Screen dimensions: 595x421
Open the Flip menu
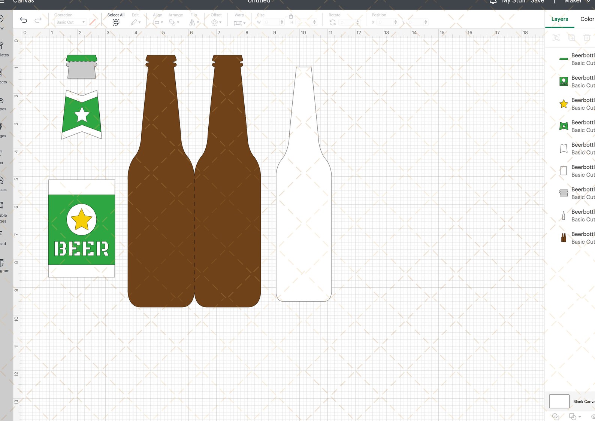pyautogui.click(x=193, y=22)
